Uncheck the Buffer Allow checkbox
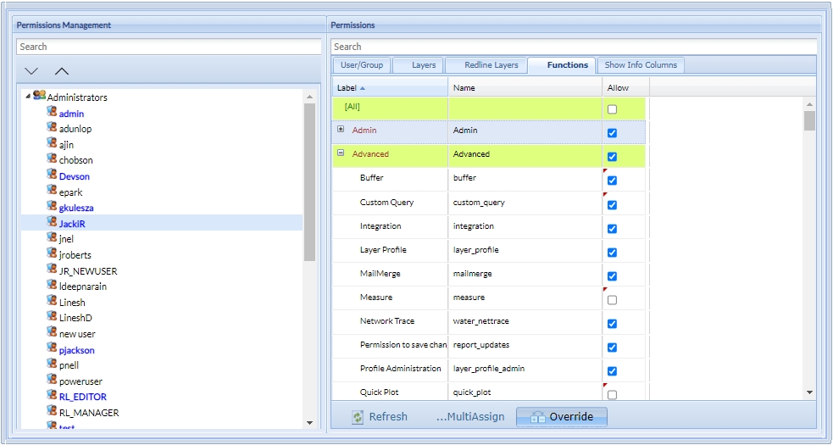The image size is (833, 445). click(x=612, y=181)
